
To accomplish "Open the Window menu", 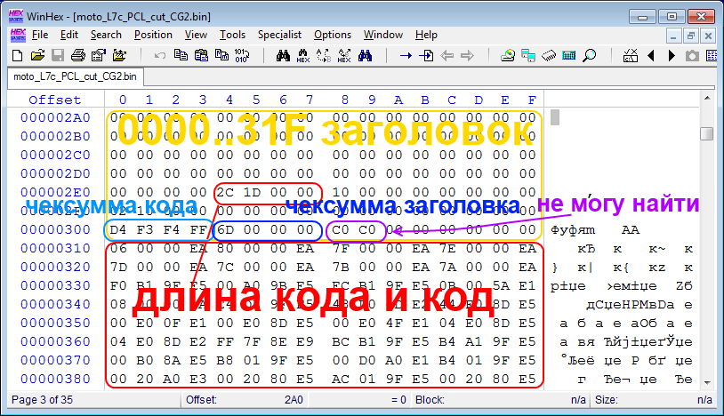I will coord(382,35).
